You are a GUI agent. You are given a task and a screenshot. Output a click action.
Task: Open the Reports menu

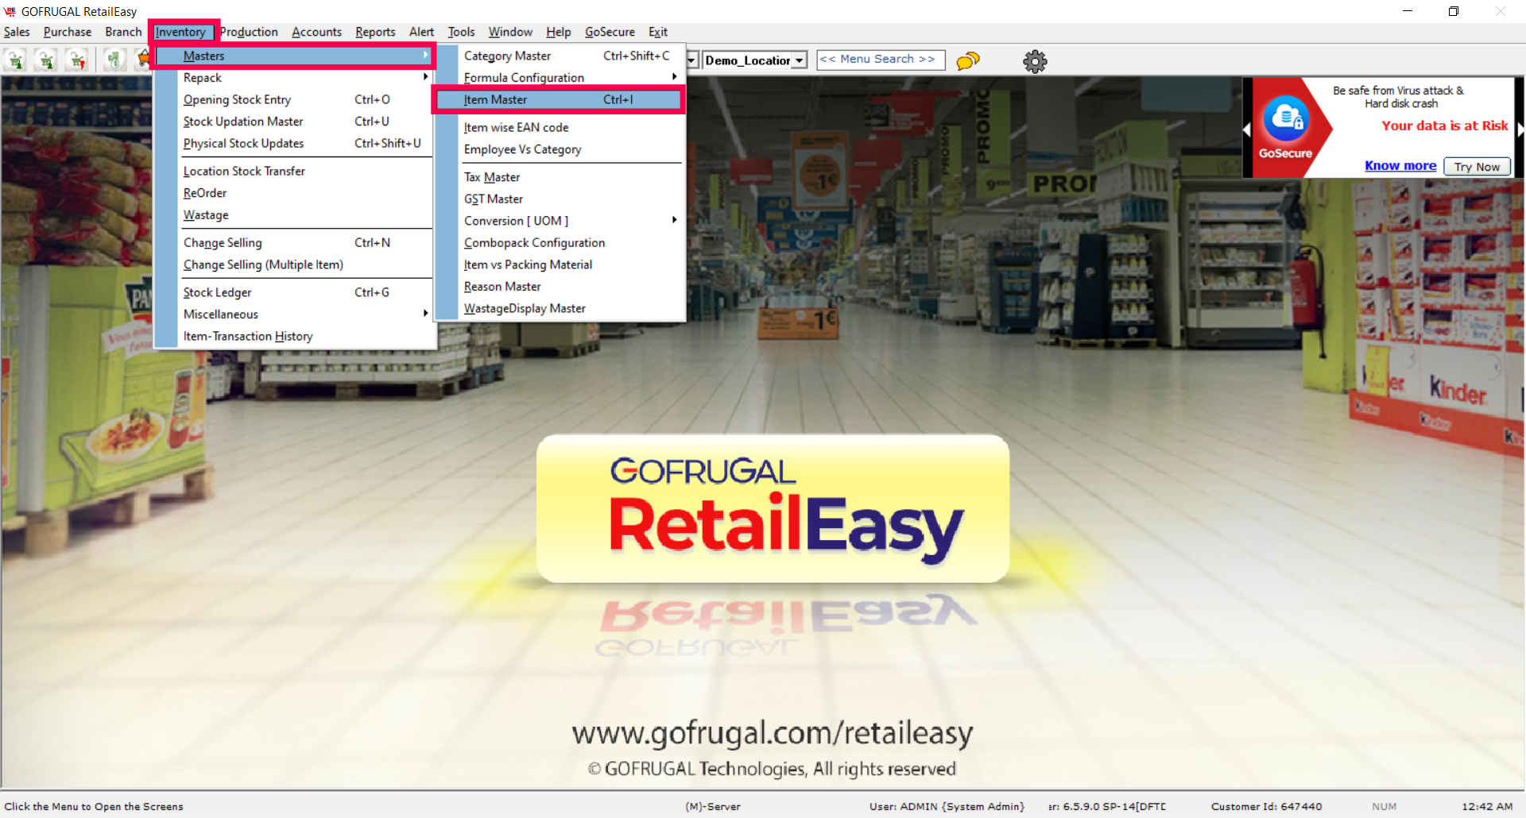pos(375,32)
